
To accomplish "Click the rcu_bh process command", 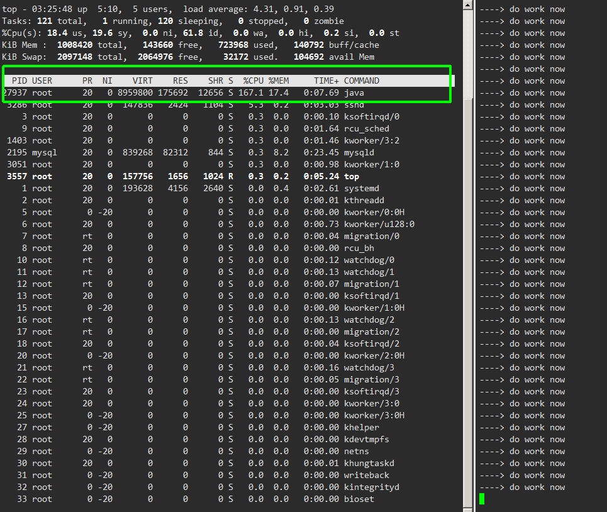I will point(359,248).
